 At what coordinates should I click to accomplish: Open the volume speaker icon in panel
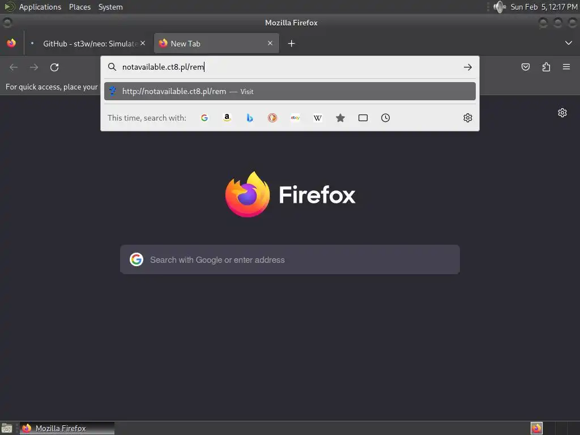[500, 7]
